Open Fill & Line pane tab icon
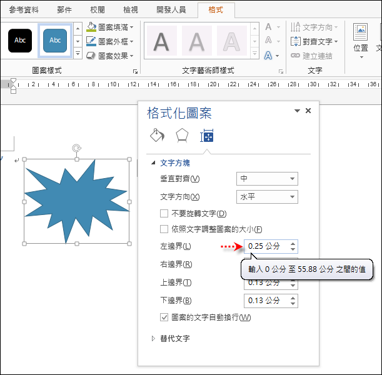Screen dimensions: 382x375 (x=157, y=136)
